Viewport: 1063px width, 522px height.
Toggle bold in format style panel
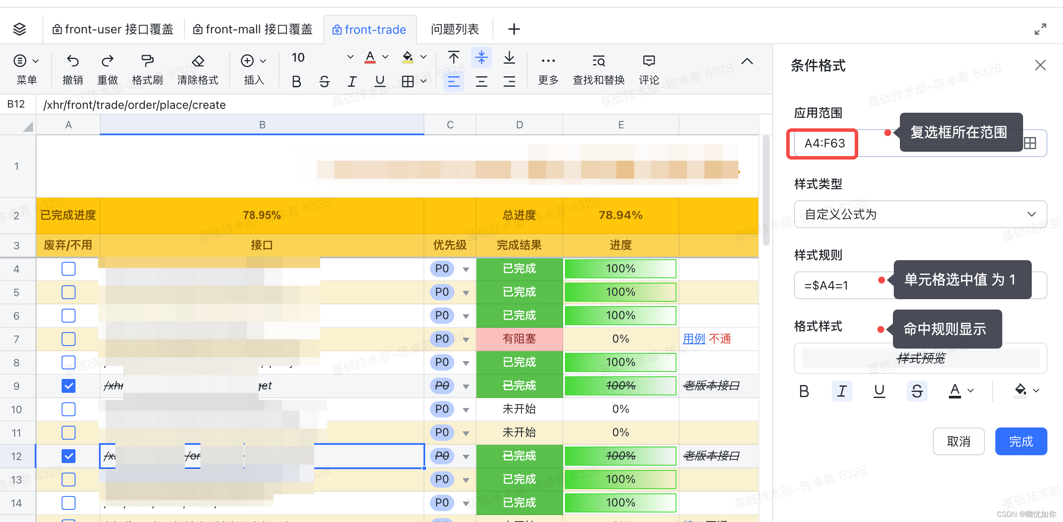(x=804, y=391)
